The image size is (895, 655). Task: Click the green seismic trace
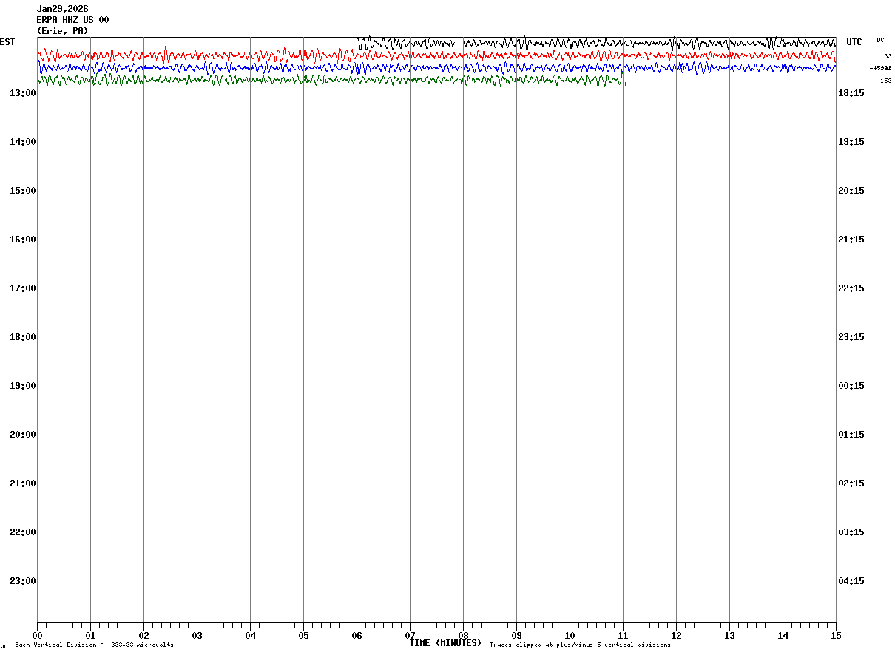331,79
